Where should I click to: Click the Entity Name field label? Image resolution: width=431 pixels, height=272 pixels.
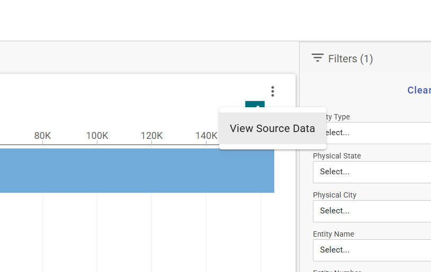[x=334, y=234]
